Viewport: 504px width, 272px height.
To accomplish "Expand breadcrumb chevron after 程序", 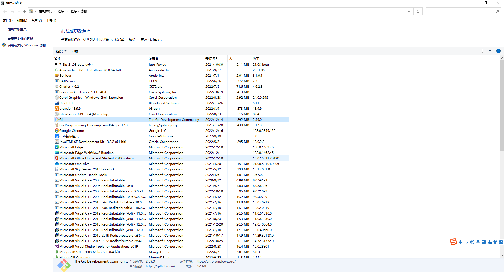I will tap(68, 11).
